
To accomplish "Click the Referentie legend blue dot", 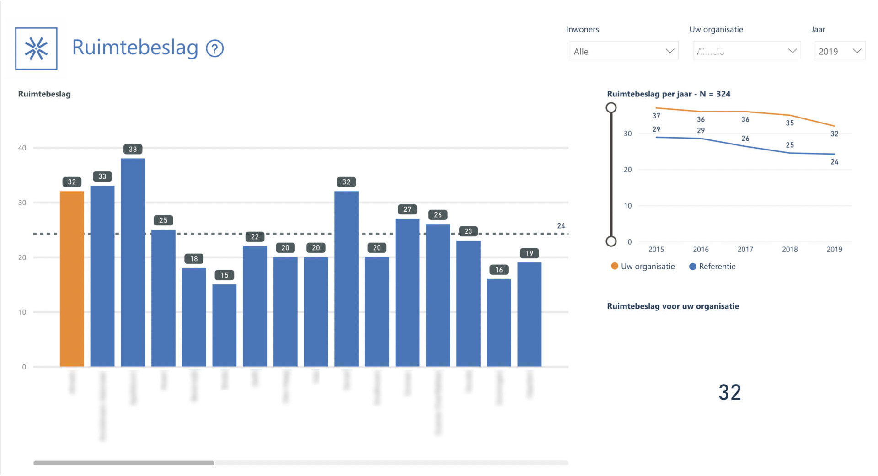I will pos(692,267).
